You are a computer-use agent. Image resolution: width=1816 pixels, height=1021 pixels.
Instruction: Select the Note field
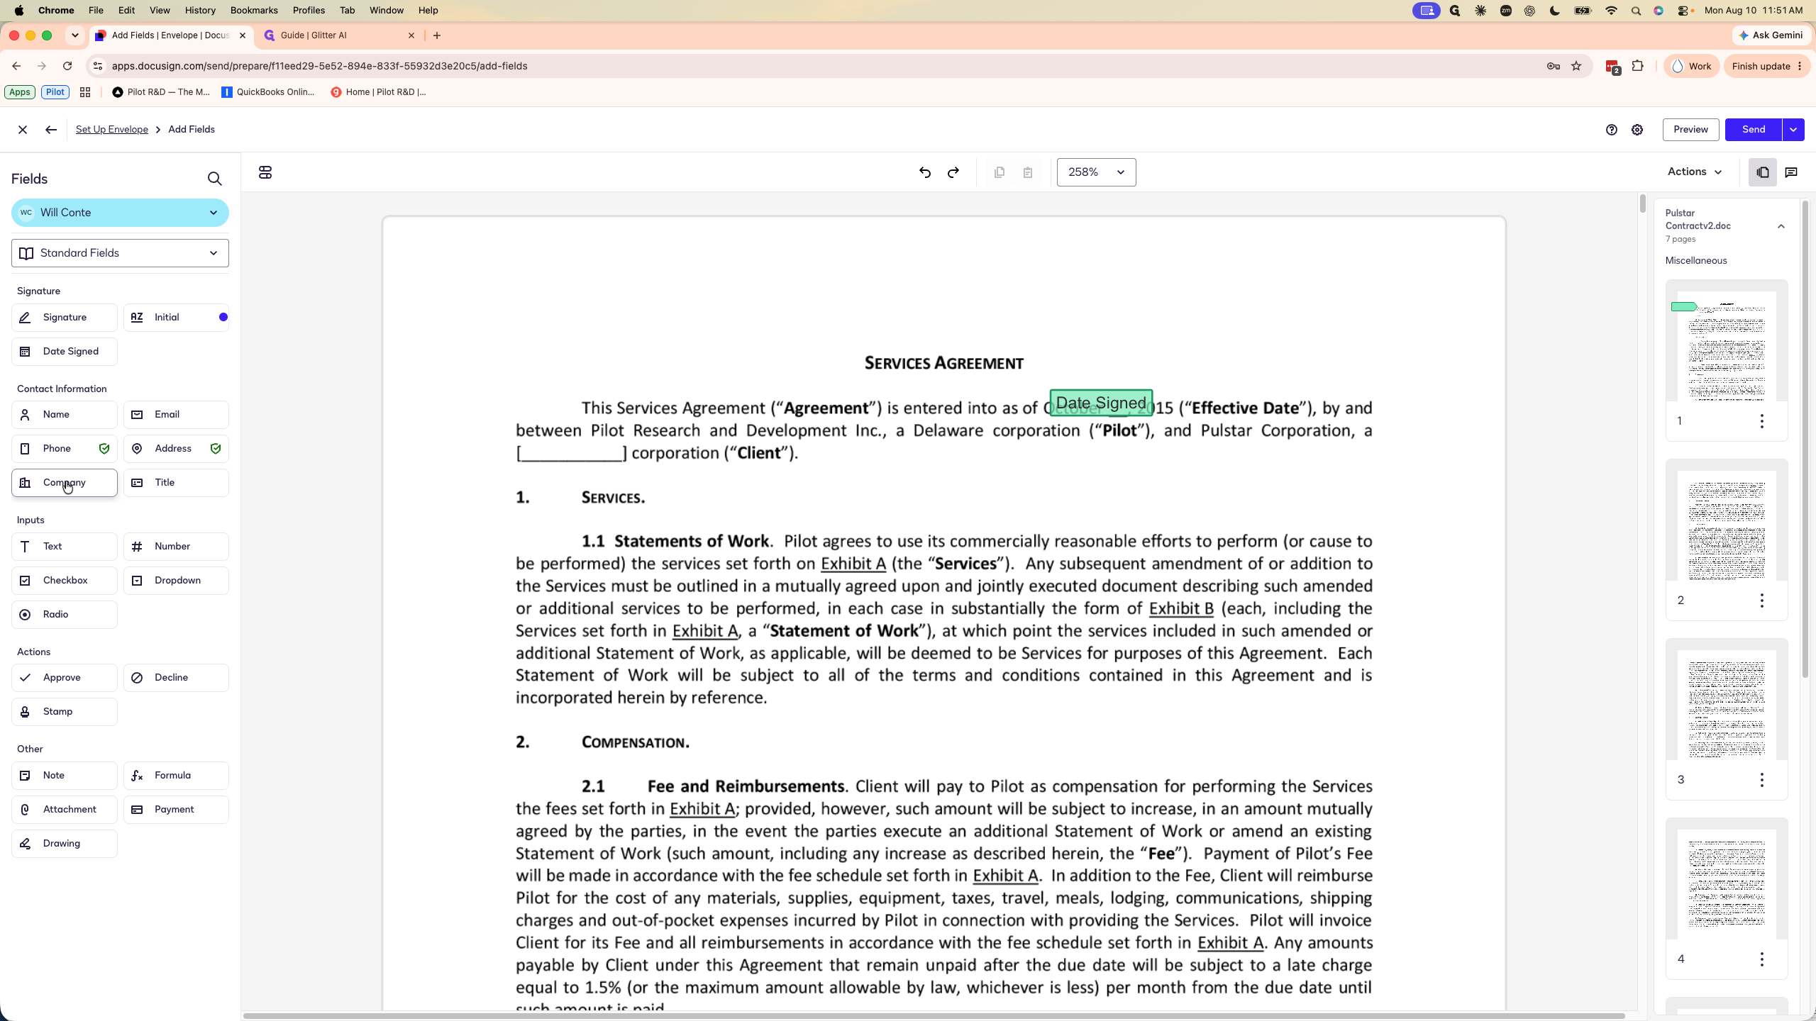tap(65, 776)
